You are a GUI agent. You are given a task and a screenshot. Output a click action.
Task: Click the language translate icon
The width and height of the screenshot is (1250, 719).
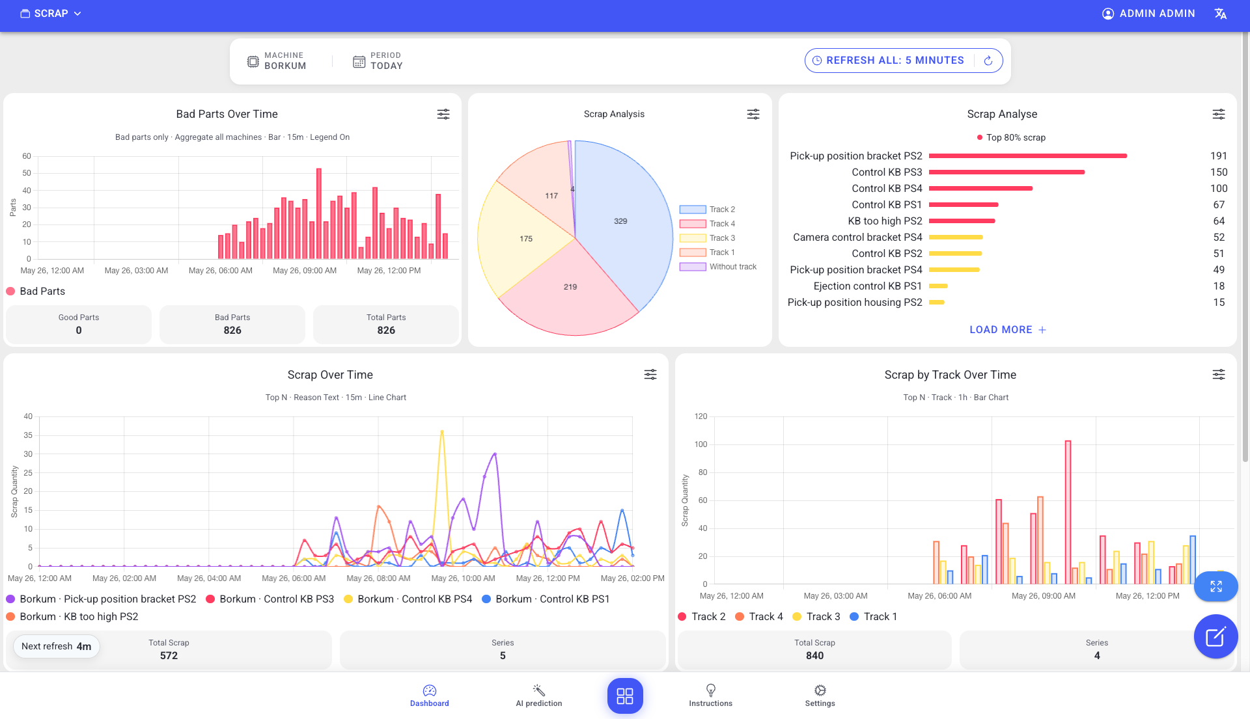1221,14
